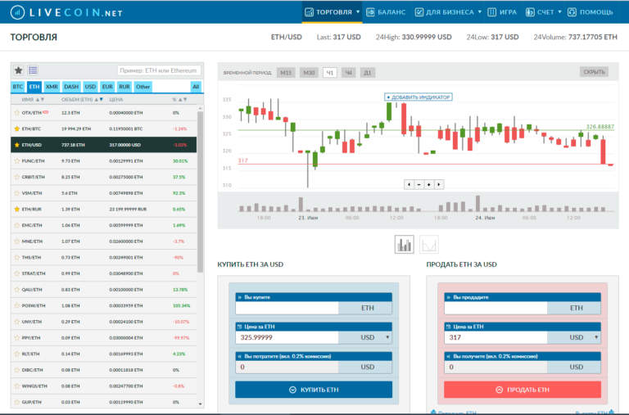
Task: Toggle favorite star for FUNC/ETH
Action: 17,160
